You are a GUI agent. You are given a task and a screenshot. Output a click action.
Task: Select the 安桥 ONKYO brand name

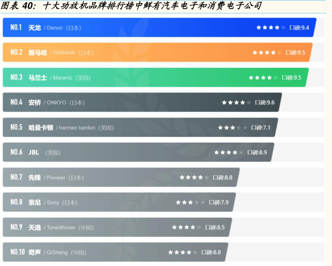tap(56, 103)
